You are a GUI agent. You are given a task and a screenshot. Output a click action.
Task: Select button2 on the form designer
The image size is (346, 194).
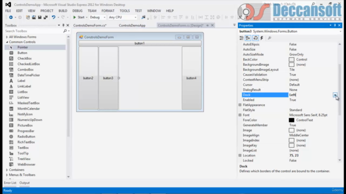(88, 78)
